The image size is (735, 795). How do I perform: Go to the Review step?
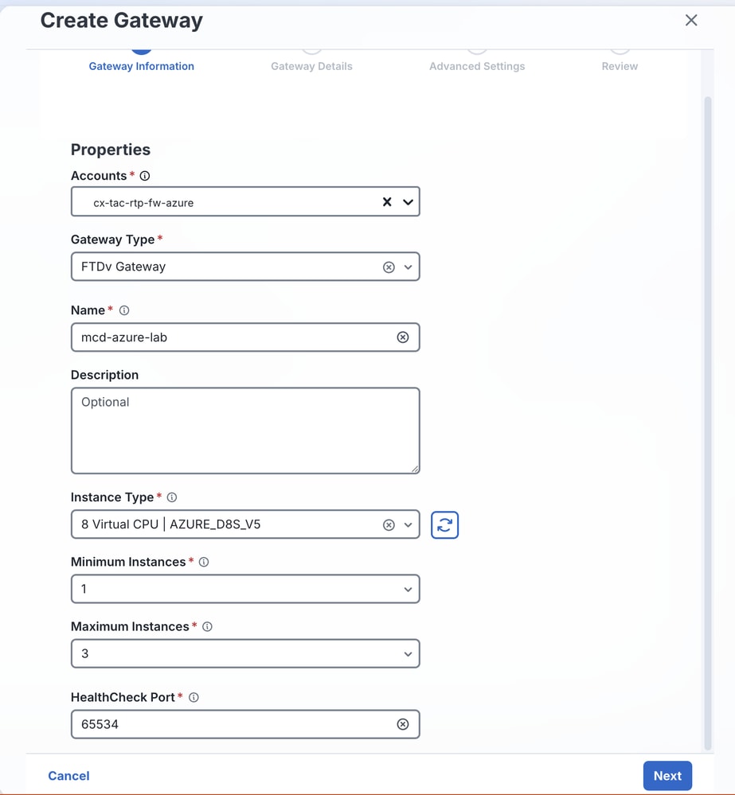620,66
